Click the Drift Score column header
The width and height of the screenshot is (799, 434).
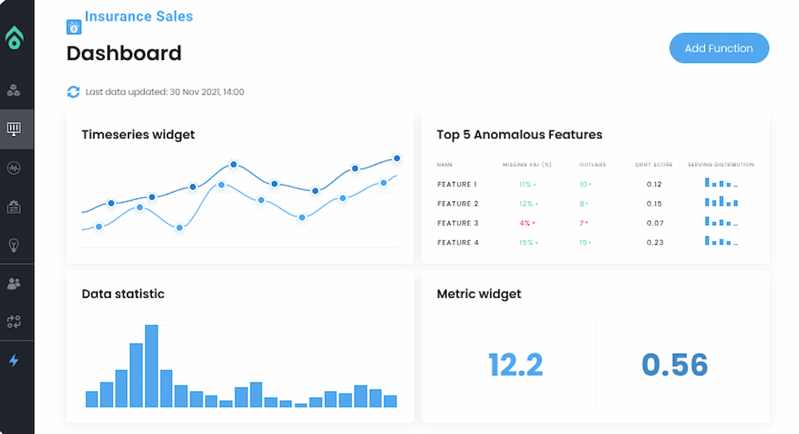tap(654, 165)
